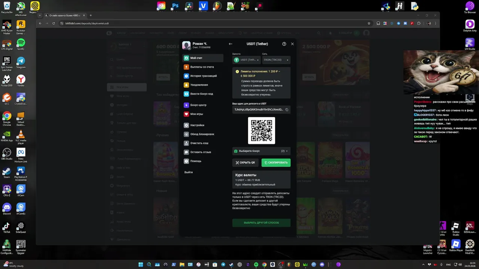Viewport: 479px width, 269px height.
Task: Open the TRON (TRC20) network dropdown
Action: (276, 60)
